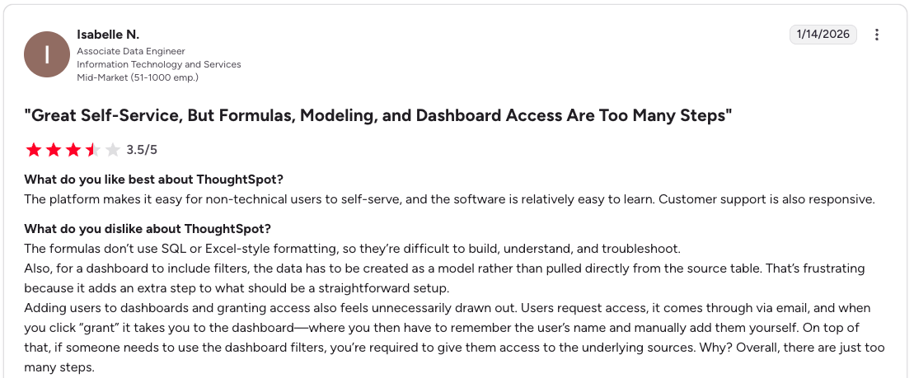The image size is (914, 378).
Task: Click the empty gray fifth star
Action: pos(113,150)
